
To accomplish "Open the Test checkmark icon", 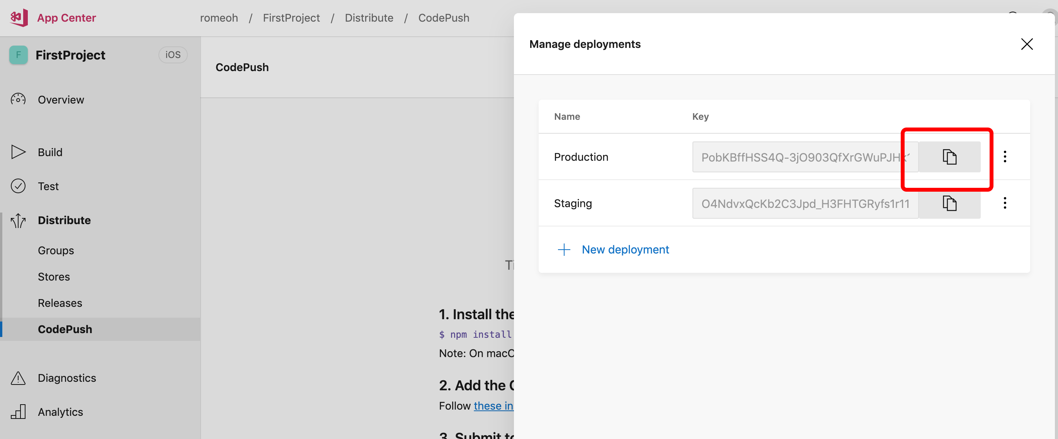I will (18, 186).
